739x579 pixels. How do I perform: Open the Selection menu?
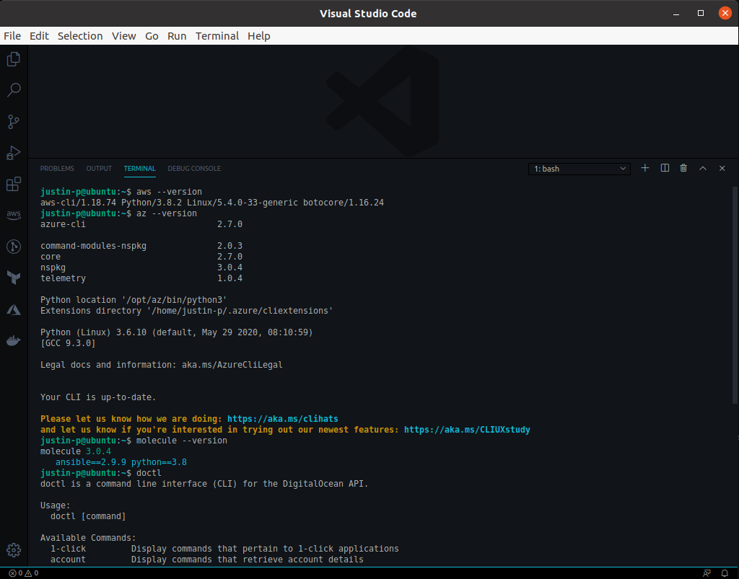click(x=80, y=36)
